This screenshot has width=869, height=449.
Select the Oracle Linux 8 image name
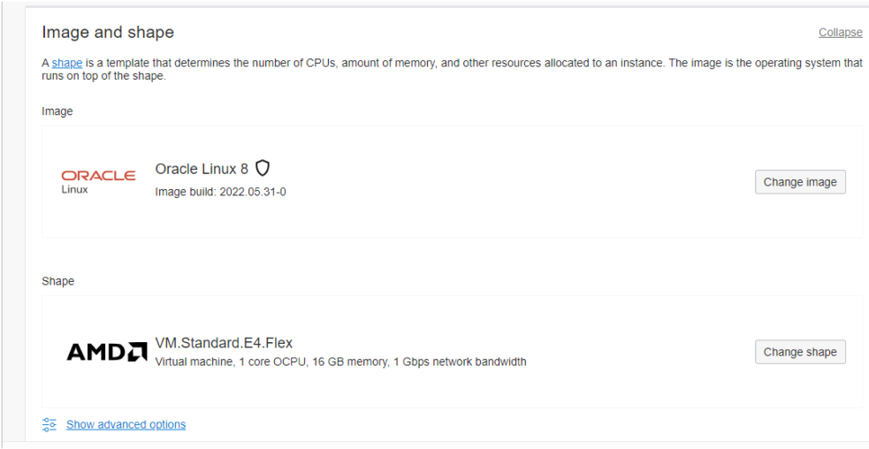(x=202, y=169)
